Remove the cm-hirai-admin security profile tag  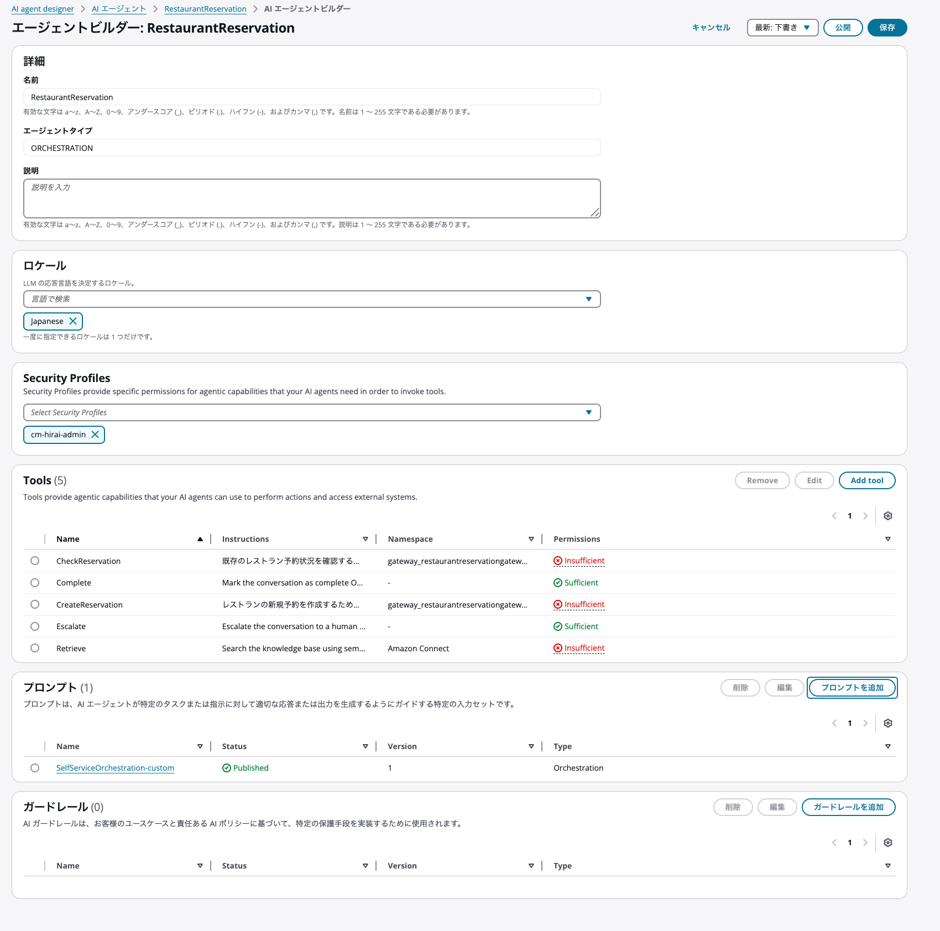click(x=95, y=435)
